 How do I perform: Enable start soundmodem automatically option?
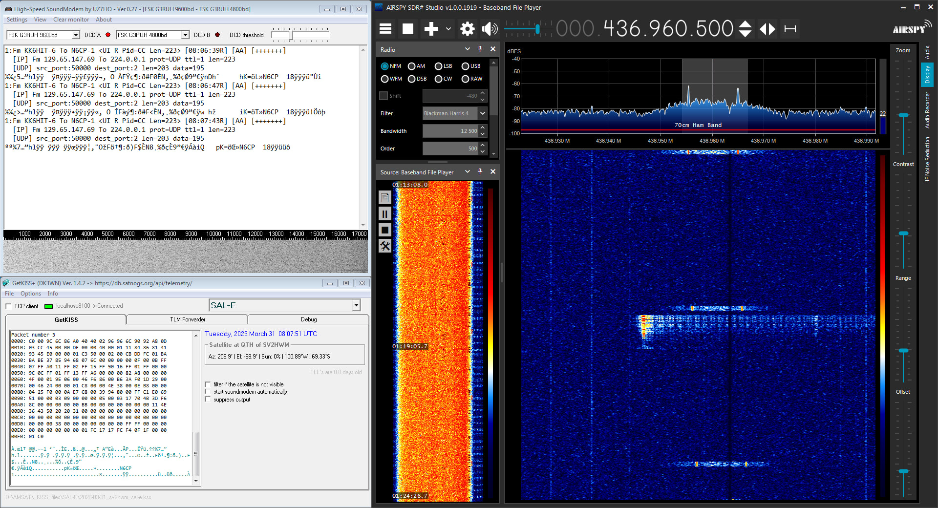coord(208,392)
